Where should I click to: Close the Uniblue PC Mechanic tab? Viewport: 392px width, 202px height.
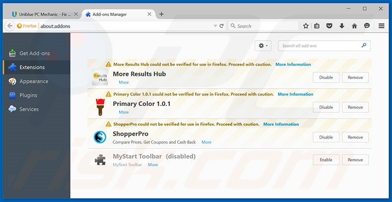[x=76, y=14]
